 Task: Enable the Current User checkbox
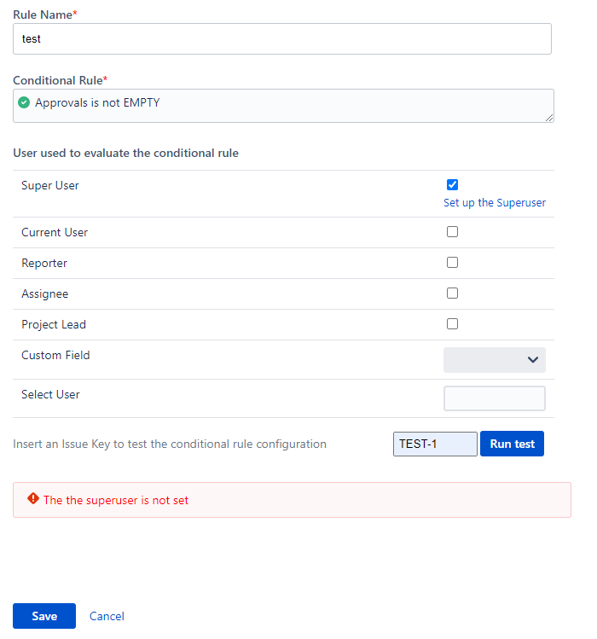coord(452,231)
